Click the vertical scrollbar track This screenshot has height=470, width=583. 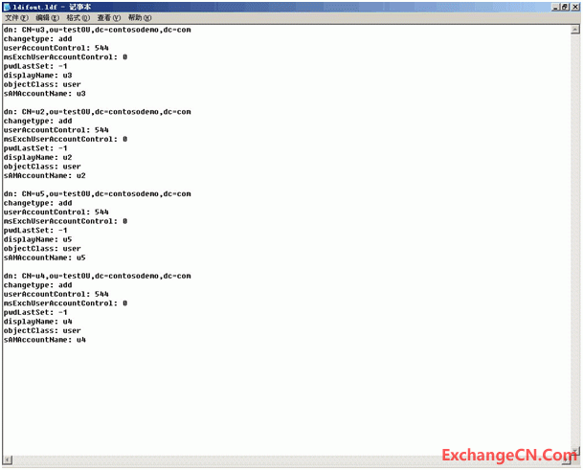[x=576, y=239]
